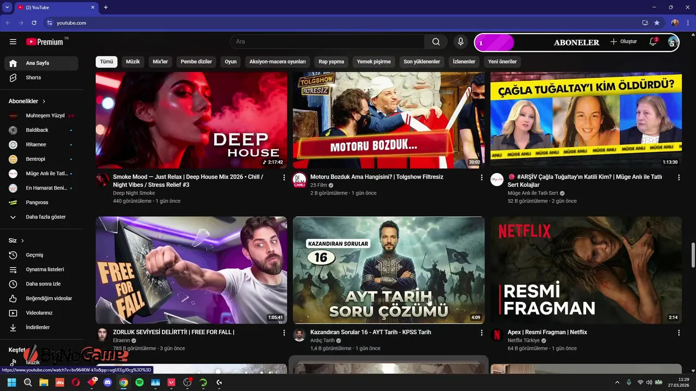This screenshot has height=391, width=696.
Task: Click the YouTube search input field
Action: tap(327, 42)
